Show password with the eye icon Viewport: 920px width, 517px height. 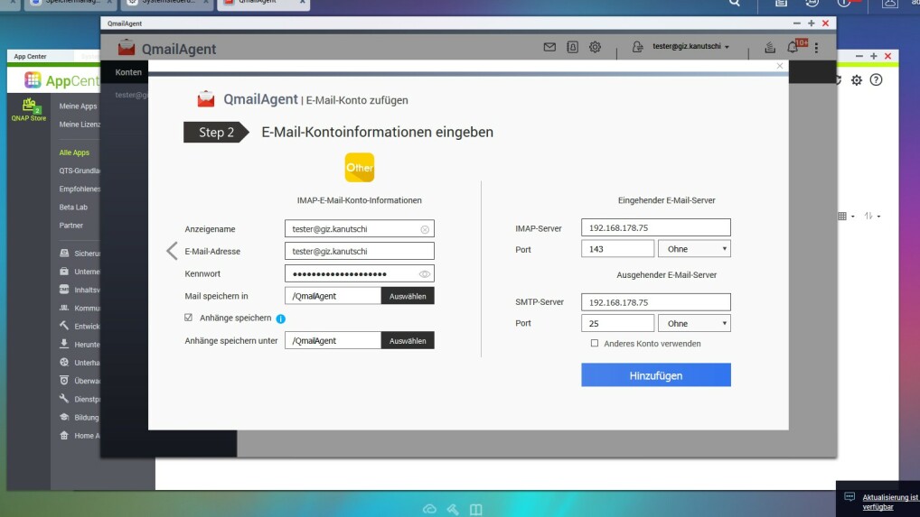pyautogui.click(x=424, y=274)
